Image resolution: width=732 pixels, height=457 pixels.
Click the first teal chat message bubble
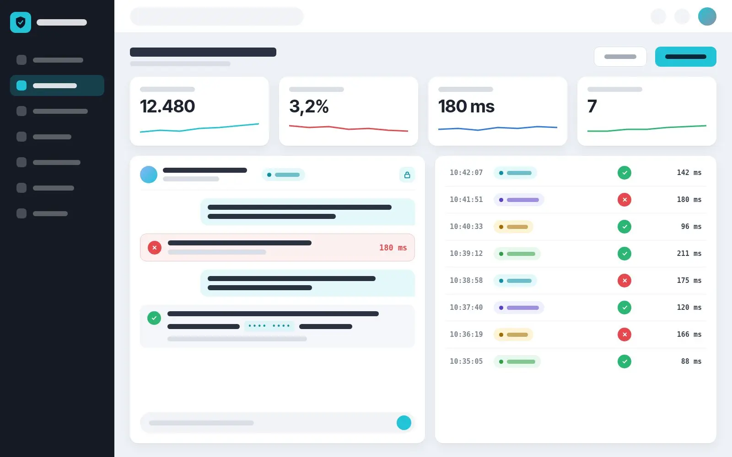[x=307, y=212]
